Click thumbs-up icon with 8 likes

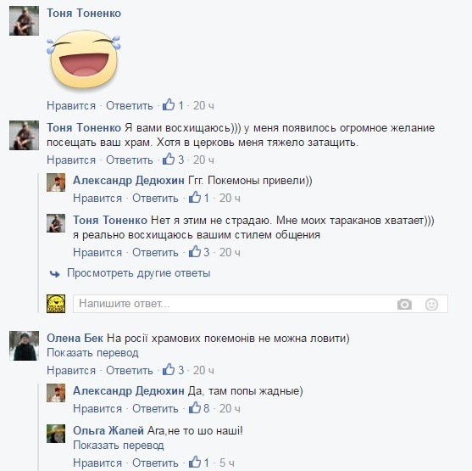[195, 408]
